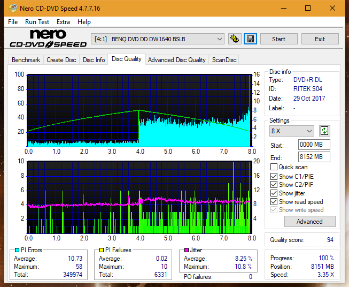
Task: Click the save floppy disk icon
Action: coord(251,39)
